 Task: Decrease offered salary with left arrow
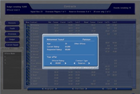tap(51, 63)
